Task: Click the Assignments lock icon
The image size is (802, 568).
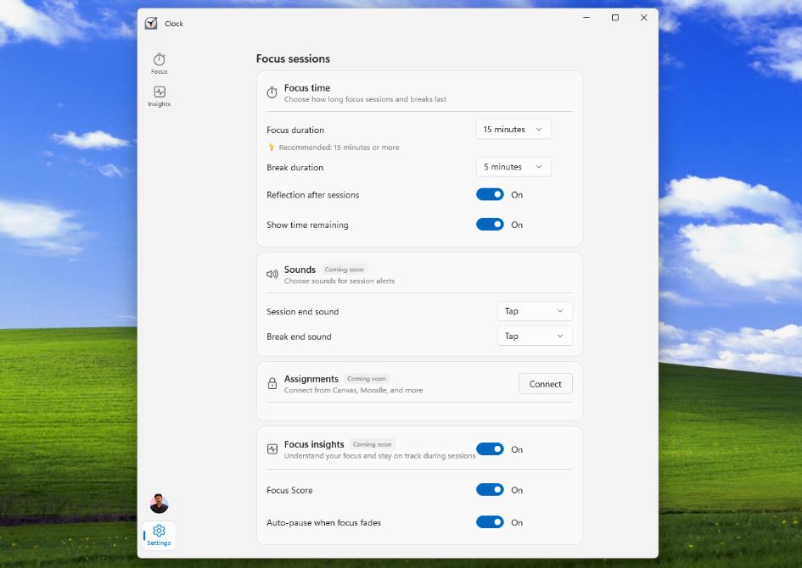Action: pyautogui.click(x=272, y=383)
